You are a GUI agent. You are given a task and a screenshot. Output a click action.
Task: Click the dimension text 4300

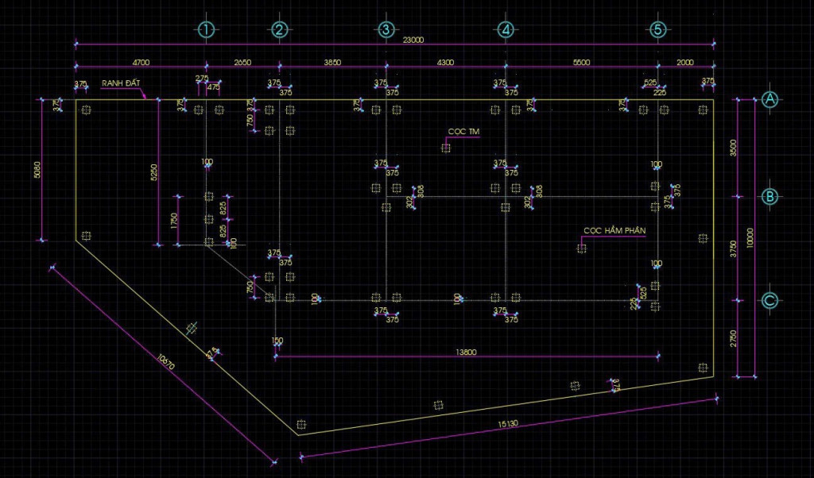coord(445,62)
